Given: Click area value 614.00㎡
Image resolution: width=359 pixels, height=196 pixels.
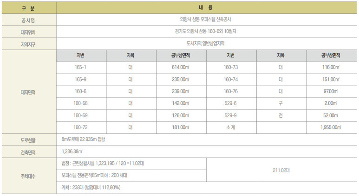Looking at the screenshot, I should coord(181,67).
